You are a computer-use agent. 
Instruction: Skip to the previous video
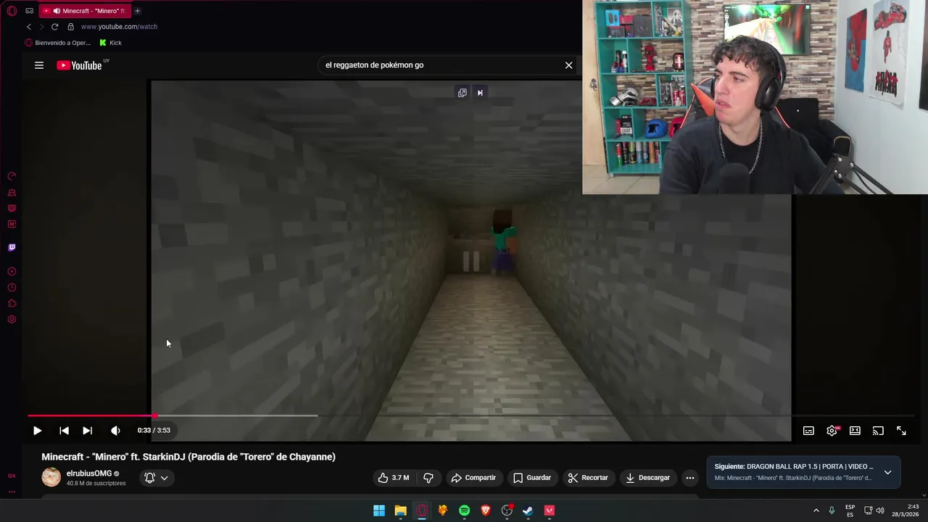pyautogui.click(x=64, y=431)
